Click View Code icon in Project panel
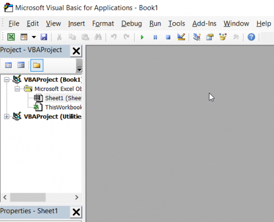Image resolution: width=274 pixels, height=222 pixels. [x=8, y=65]
